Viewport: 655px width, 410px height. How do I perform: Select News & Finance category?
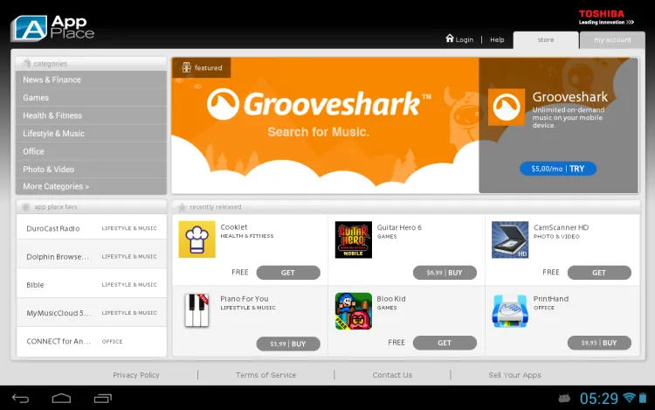(x=91, y=80)
